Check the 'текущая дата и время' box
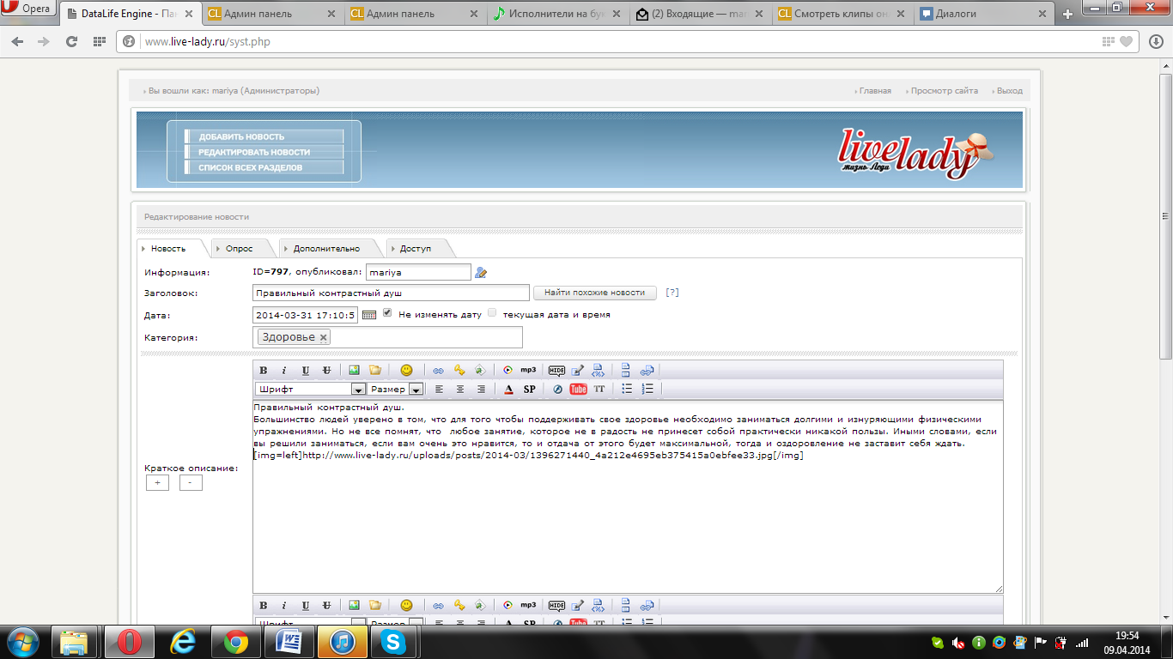This screenshot has width=1173, height=659. (492, 313)
